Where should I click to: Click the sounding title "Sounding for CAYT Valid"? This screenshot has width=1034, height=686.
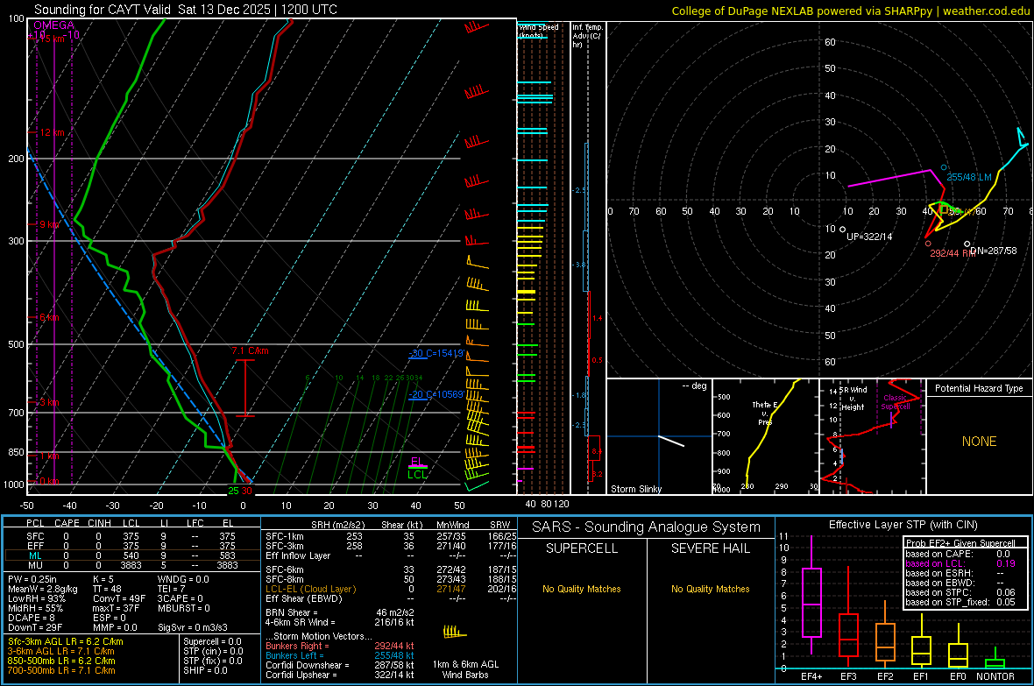tap(102, 10)
